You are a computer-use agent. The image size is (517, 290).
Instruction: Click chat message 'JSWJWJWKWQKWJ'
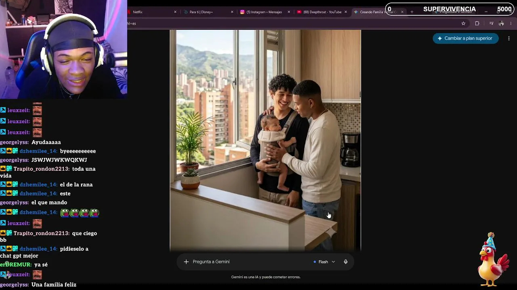(59, 160)
